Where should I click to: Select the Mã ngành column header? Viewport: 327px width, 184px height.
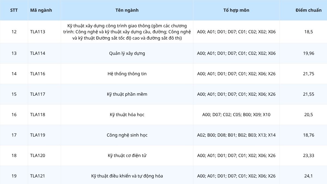[x=41, y=10]
